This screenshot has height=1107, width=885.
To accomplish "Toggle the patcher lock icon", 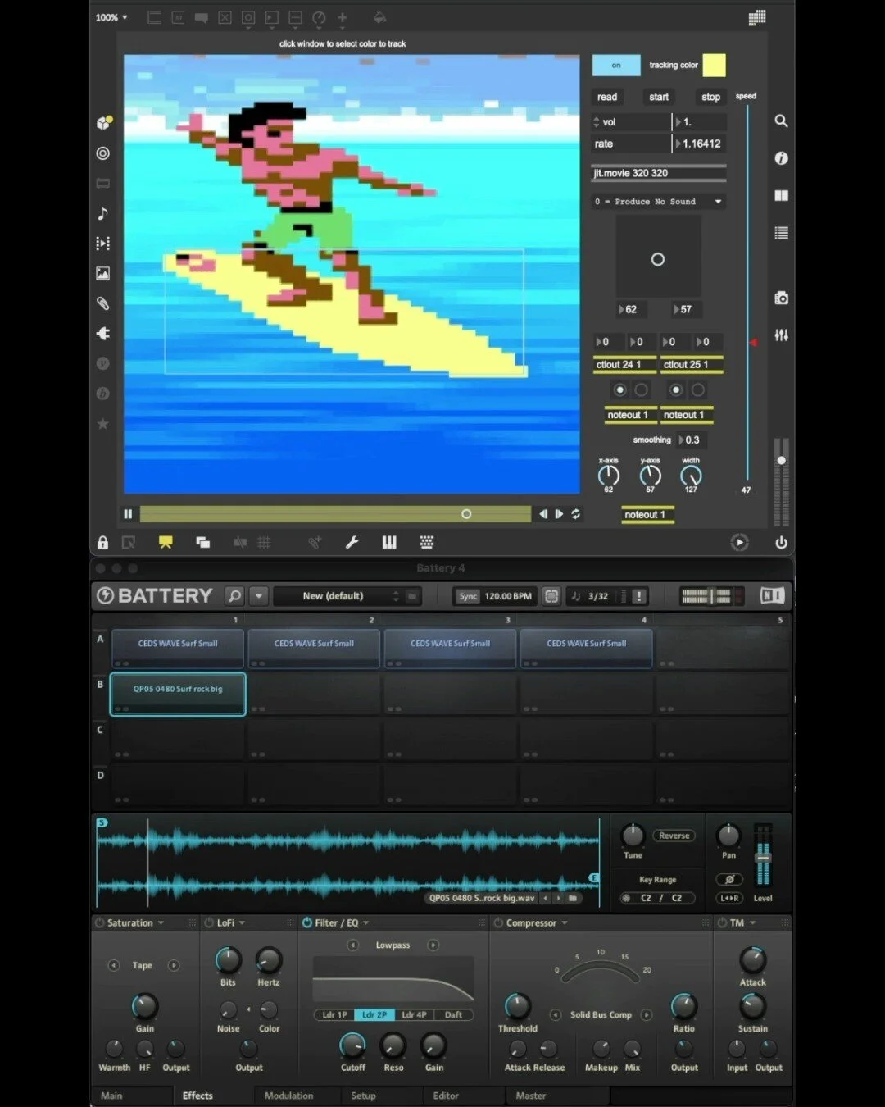I will click(102, 542).
